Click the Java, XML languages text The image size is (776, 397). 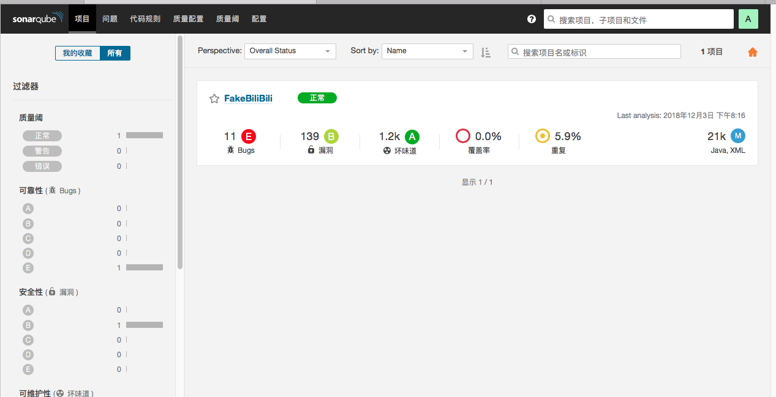point(728,150)
